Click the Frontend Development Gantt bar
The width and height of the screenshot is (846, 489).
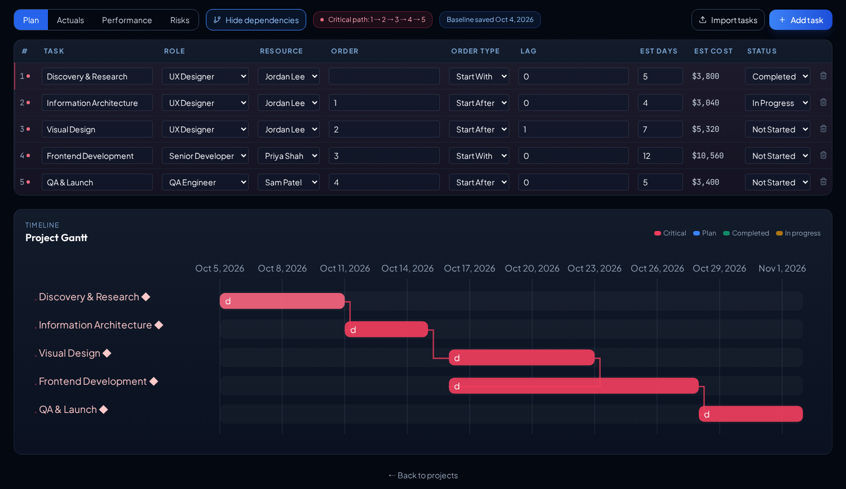574,385
